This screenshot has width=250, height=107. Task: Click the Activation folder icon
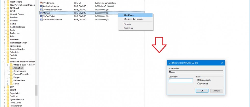click(x=11, y=68)
